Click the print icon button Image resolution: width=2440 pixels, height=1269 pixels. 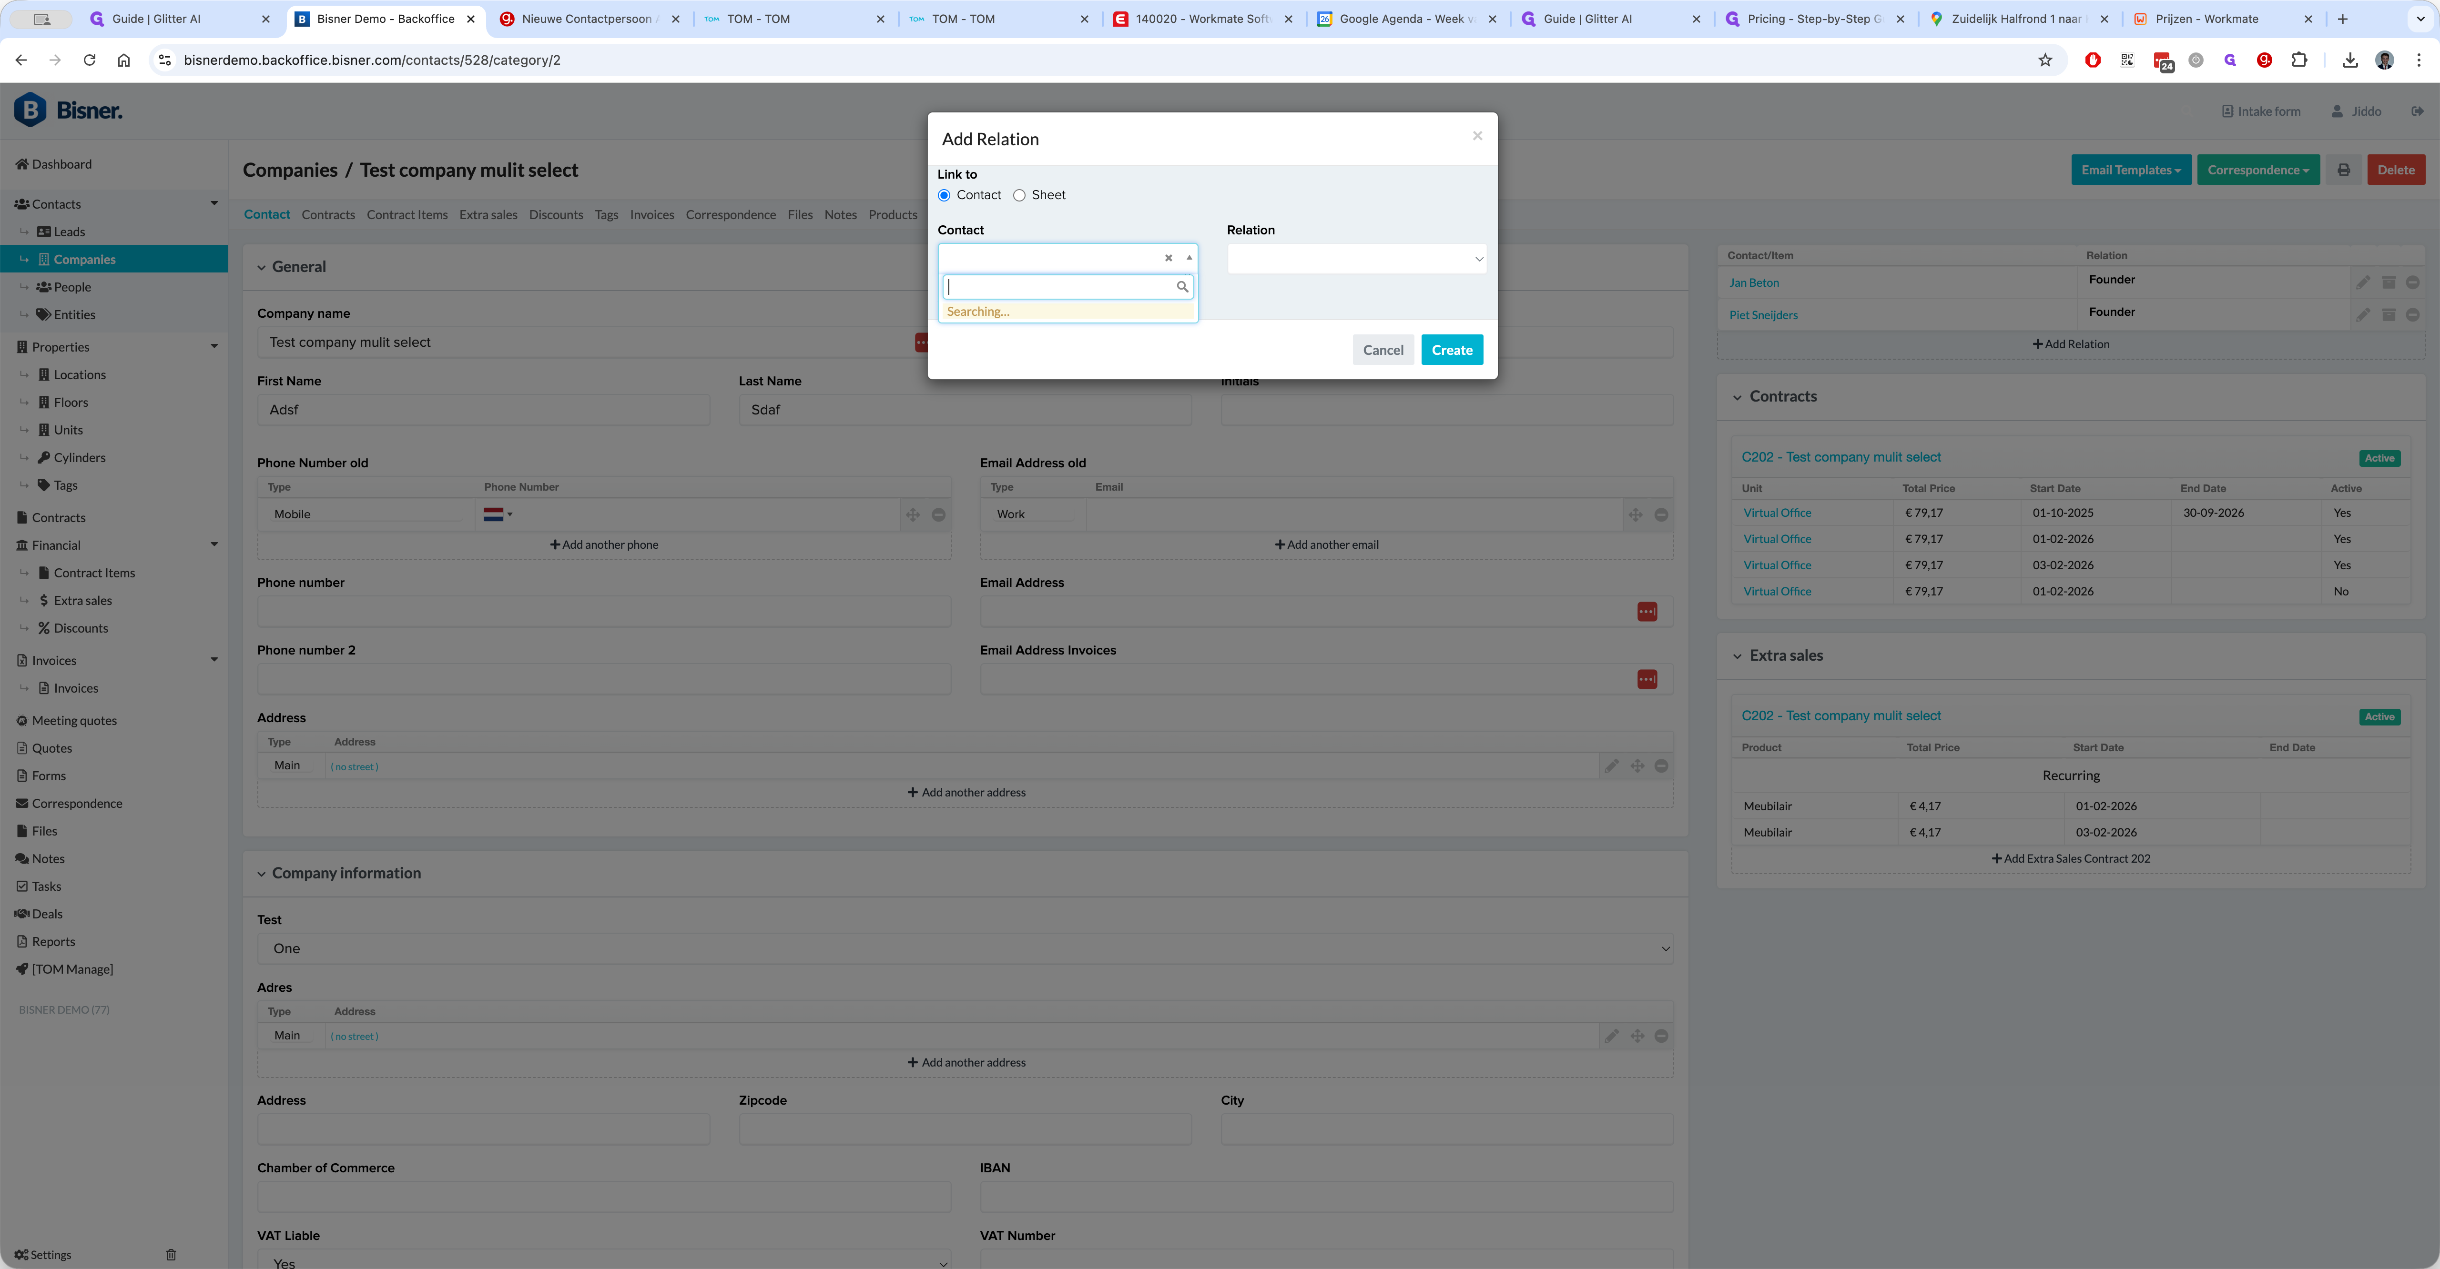coord(2343,170)
